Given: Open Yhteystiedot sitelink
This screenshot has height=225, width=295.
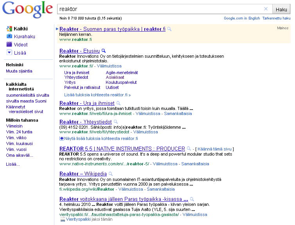Looking at the screenshot, I should 76,77.
